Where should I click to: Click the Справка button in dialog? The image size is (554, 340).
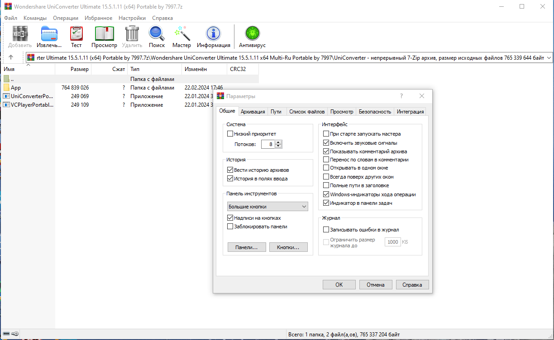pos(412,285)
